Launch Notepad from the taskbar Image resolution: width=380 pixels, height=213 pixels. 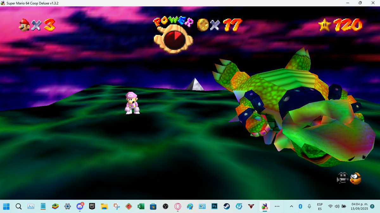click(x=43, y=206)
